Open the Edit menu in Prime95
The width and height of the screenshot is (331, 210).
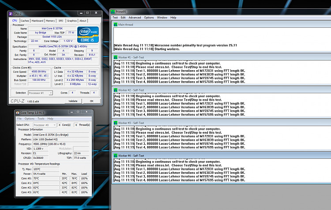click(123, 18)
